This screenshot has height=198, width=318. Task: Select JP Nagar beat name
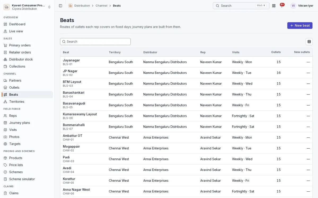tap(70, 71)
